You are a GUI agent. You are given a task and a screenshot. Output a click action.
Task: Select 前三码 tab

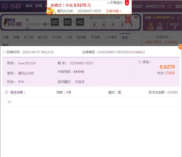[x=43, y=37]
